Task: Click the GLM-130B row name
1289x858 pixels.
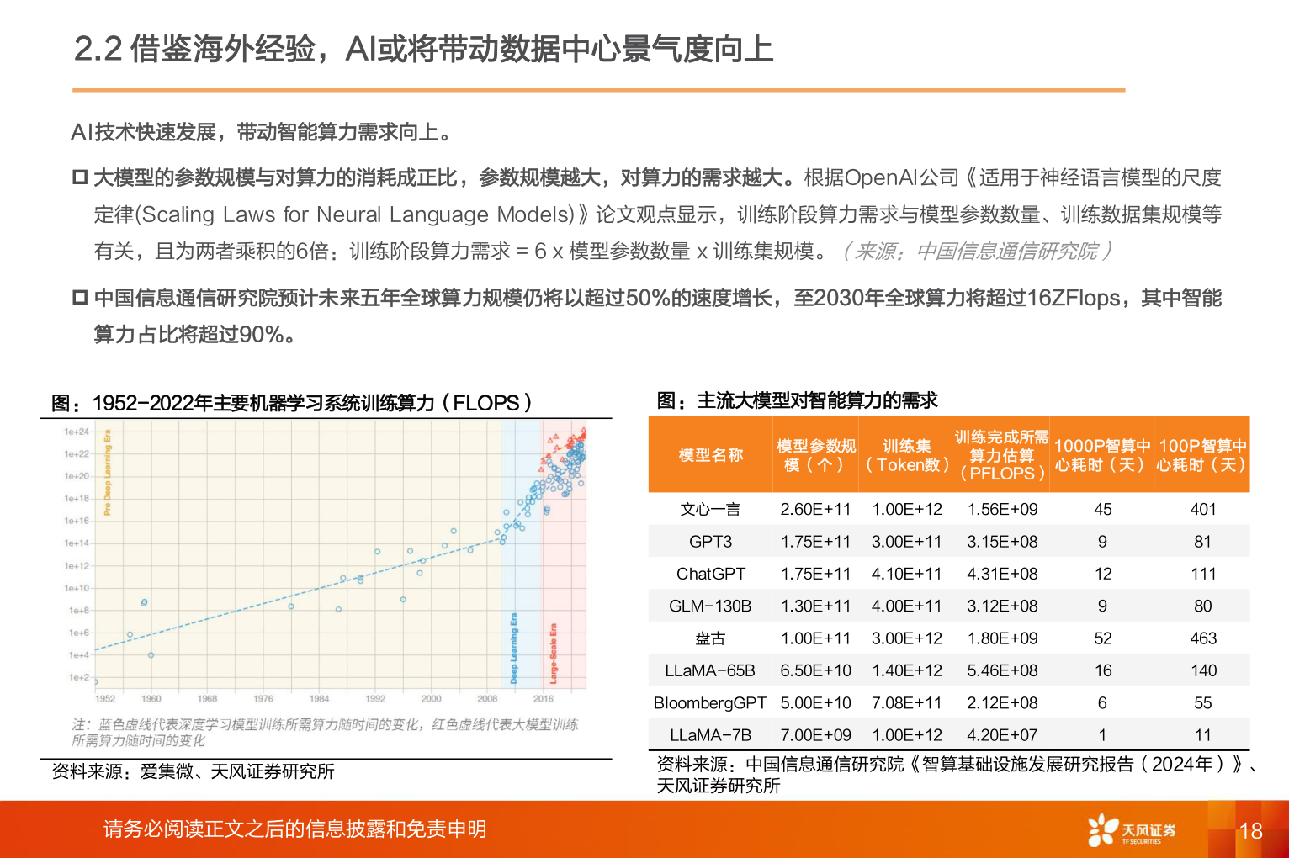Action: coord(711,606)
